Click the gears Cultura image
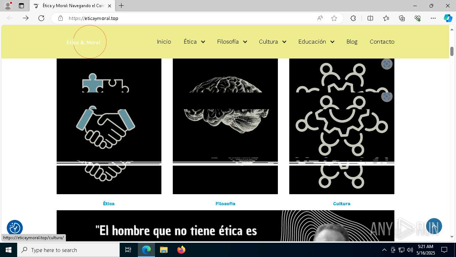This screenshot has width=456, height=257. (x=342, y=126)
